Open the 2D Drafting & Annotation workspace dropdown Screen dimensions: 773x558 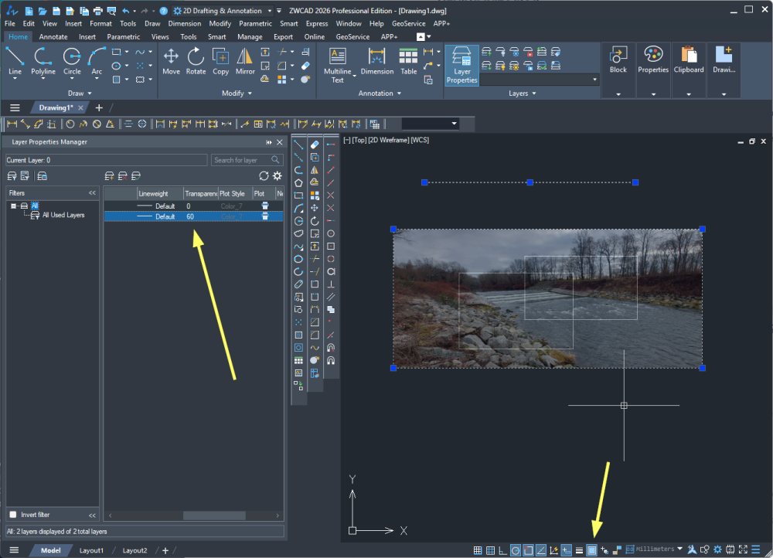point(223,11)
